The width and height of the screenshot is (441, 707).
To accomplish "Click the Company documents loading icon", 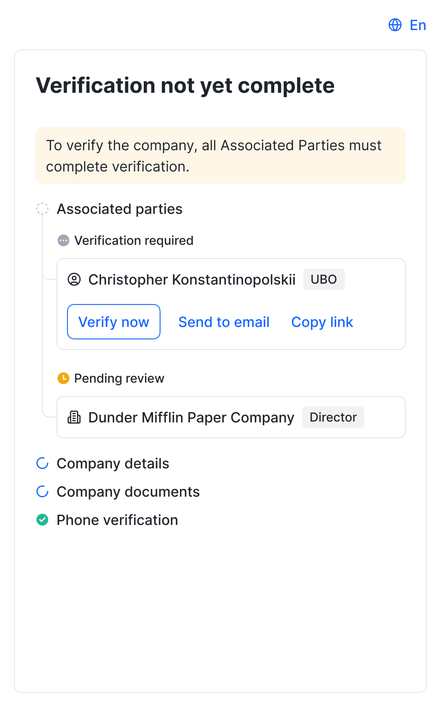I will (42, 491).
